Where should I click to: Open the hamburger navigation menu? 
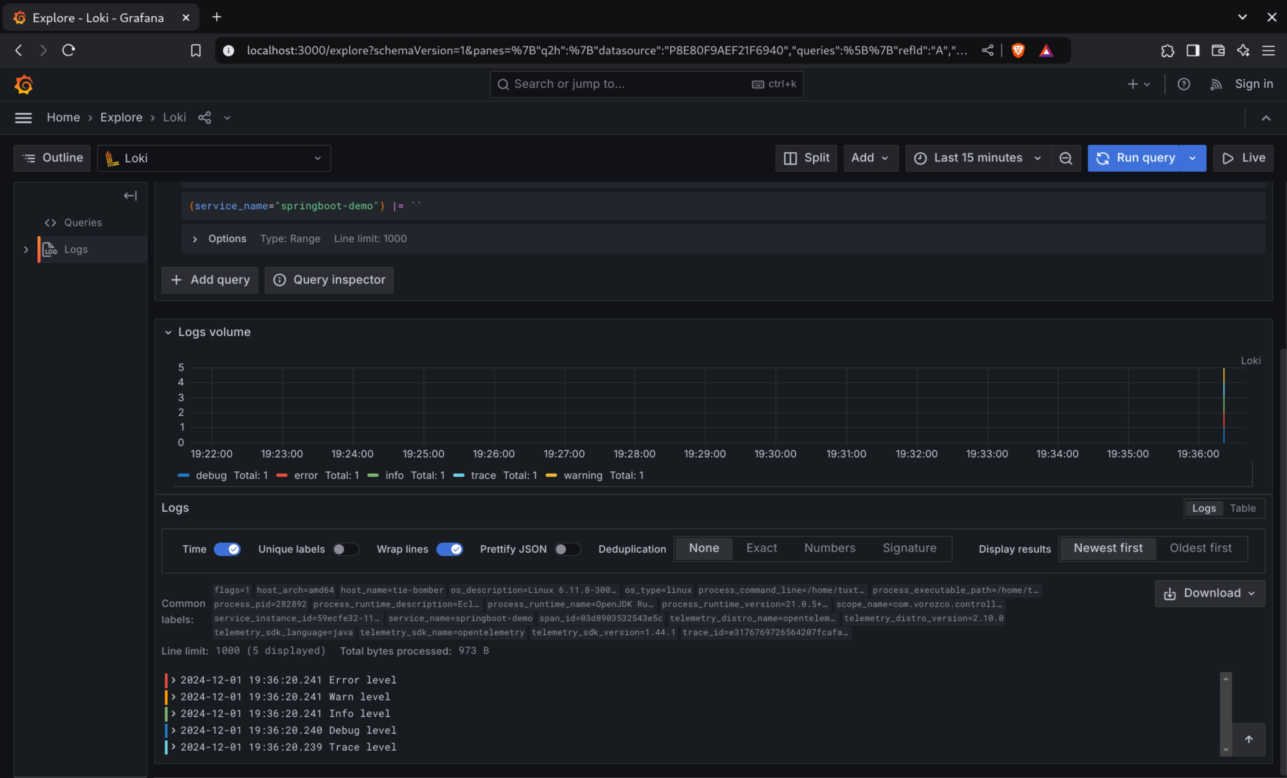tap(23, 117)
